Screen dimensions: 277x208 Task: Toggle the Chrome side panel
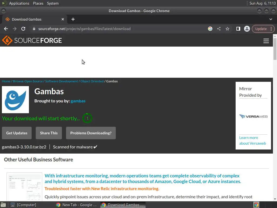pos(238,29)
